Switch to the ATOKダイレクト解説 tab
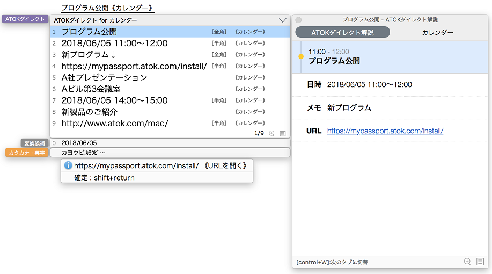492x274 pixels. tap(343, 32)
